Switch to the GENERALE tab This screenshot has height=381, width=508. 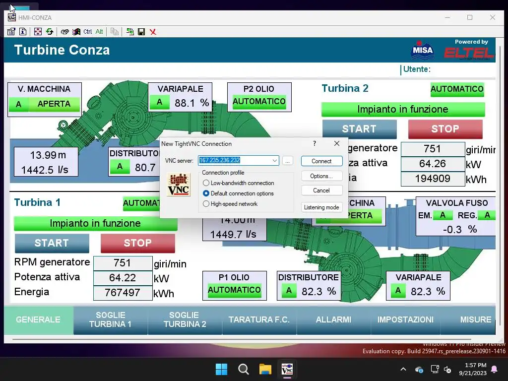38,320
